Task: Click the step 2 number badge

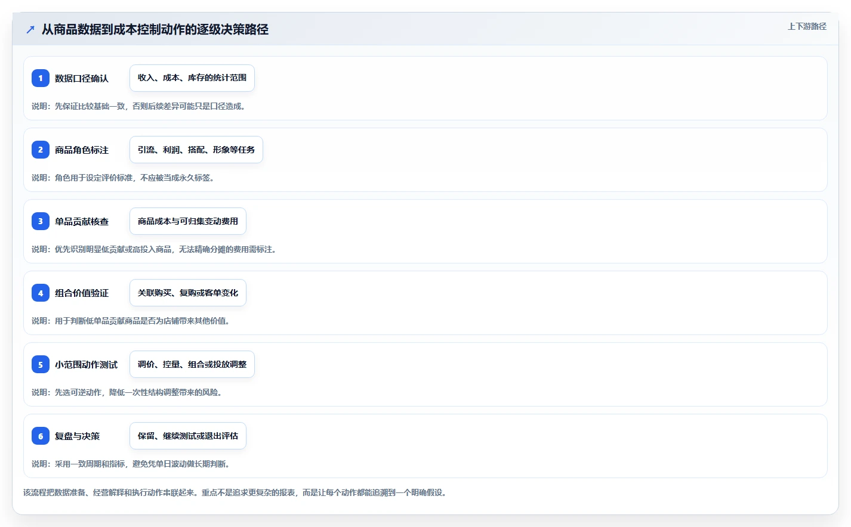Action: [x=41, y=150]
